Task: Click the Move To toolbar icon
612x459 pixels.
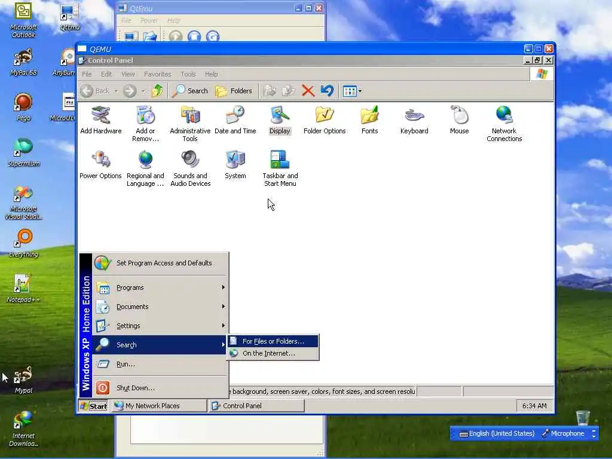Action: (270, 91)
